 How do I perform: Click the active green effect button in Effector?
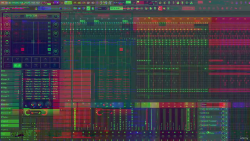pos(17,65)
